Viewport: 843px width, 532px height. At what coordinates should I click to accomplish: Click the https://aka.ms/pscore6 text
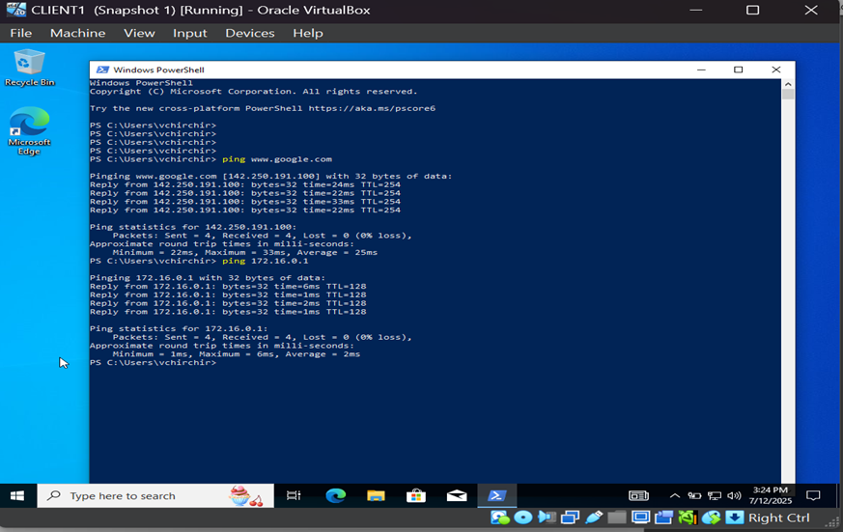pyautogui.click(x=372, y=108)
